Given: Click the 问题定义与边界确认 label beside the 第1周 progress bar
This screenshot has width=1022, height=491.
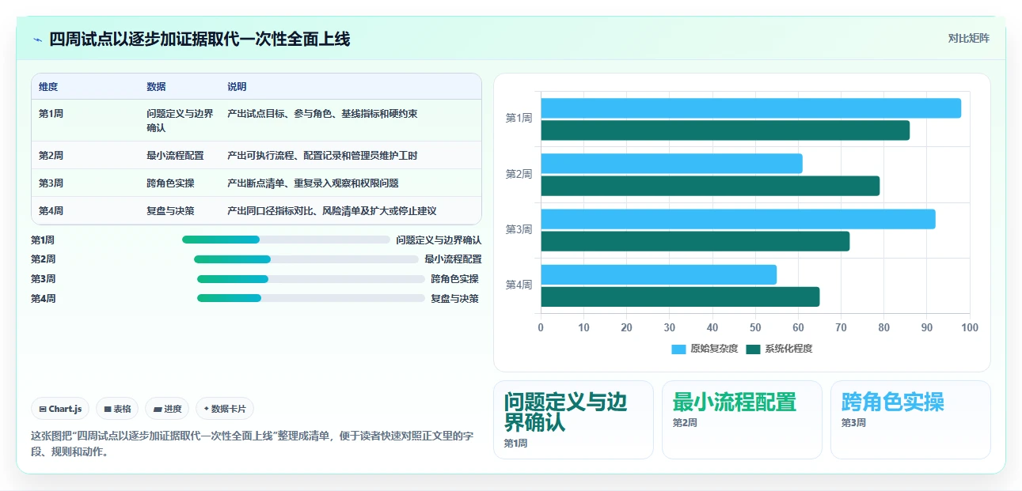Looking at the screenshot, I should coord(439,240).
